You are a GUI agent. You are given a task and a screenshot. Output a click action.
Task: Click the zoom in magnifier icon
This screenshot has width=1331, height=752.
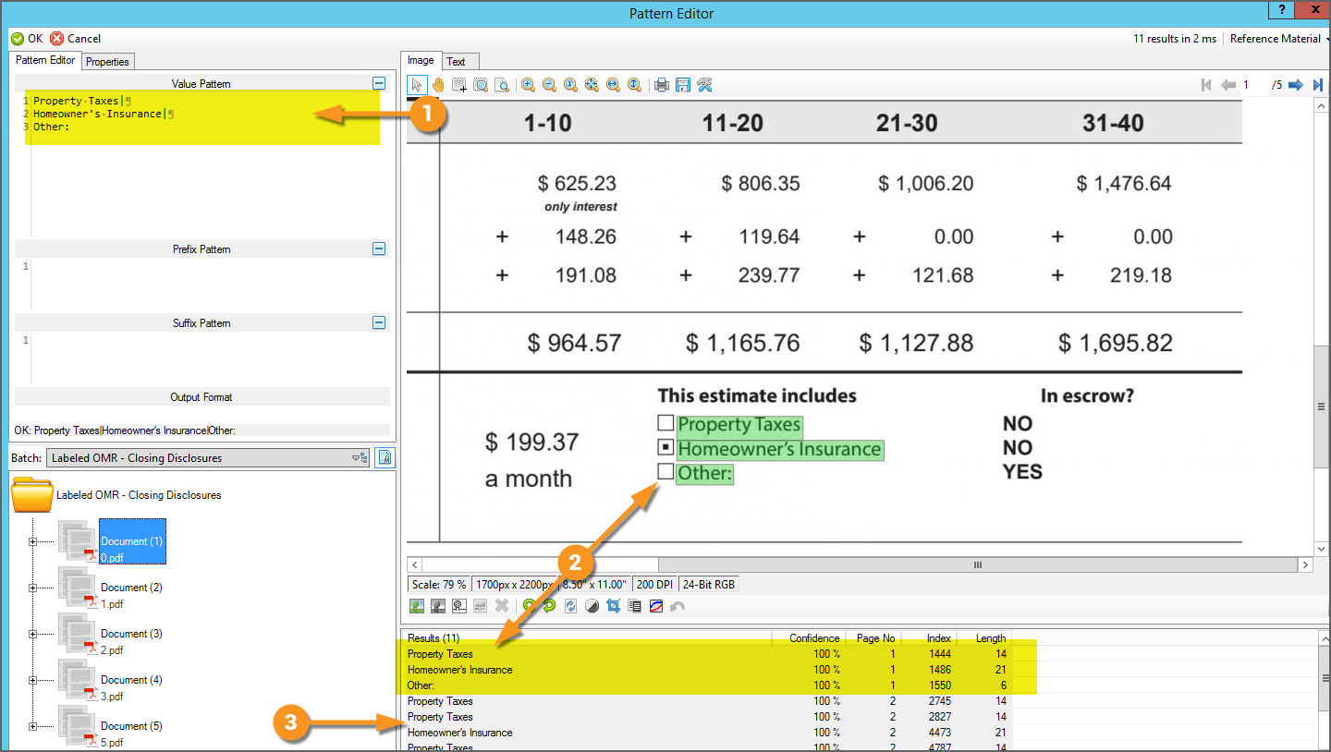528,85
